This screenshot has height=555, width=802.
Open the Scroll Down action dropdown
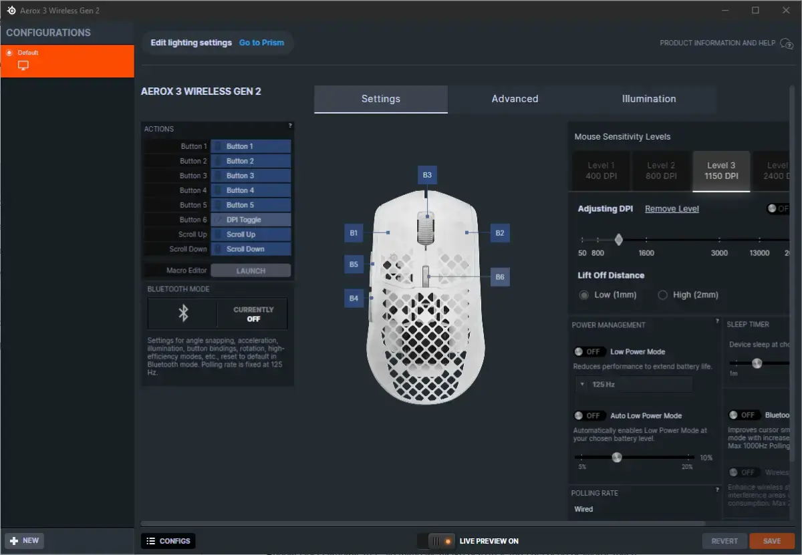[251, 249]
